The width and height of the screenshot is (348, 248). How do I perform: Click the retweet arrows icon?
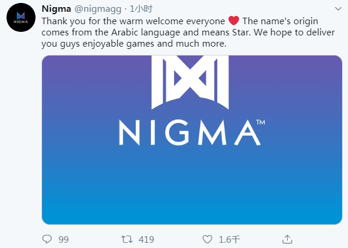pos(127,239)
